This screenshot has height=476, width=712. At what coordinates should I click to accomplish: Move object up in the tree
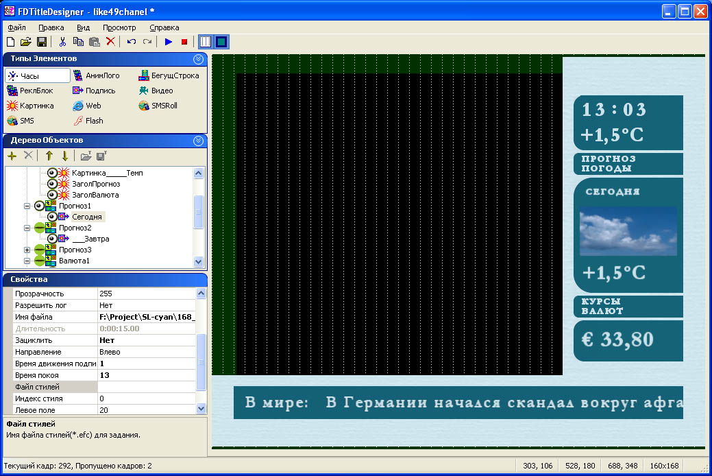pos(49,156)
